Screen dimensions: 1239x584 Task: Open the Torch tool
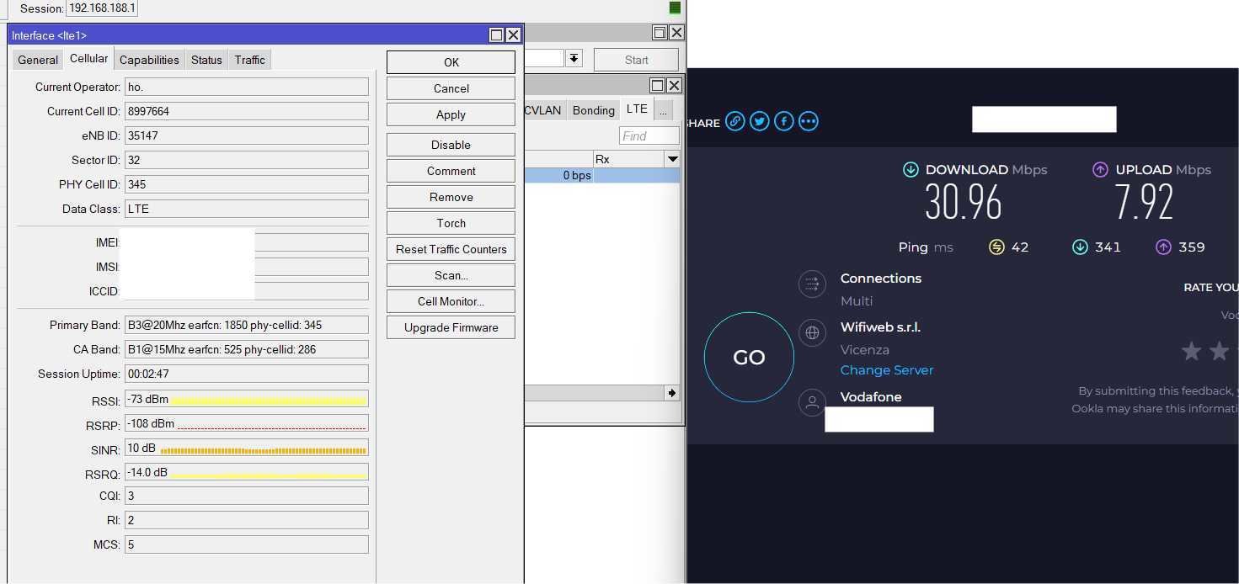pyautogui.click(x=451, y=223)
